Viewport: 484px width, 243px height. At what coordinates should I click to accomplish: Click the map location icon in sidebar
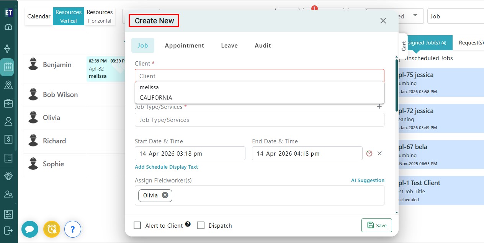(8, 85)
